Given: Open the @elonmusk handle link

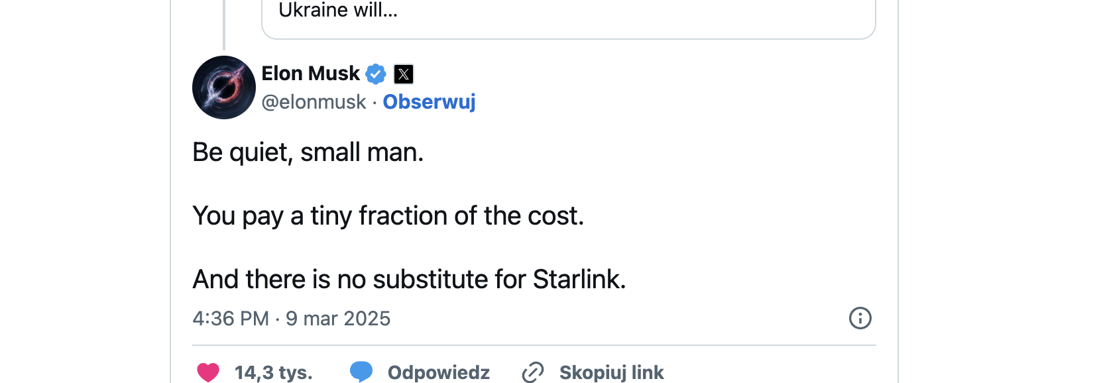Looking at the screenshot, I should pyautogui.click(x=314, y=102).
